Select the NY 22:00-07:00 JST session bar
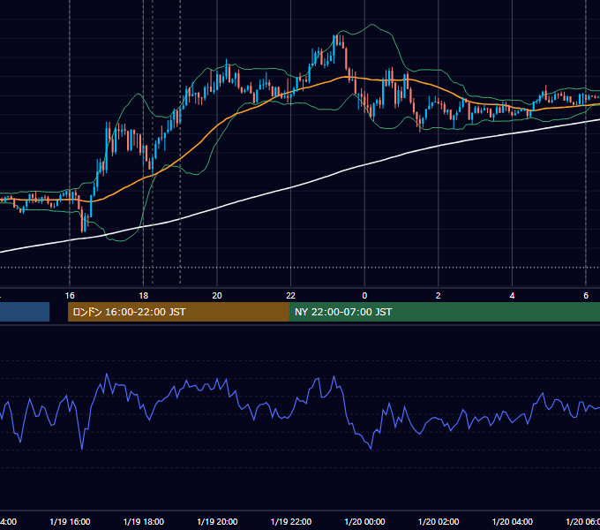600x530 pixels. 444,312
